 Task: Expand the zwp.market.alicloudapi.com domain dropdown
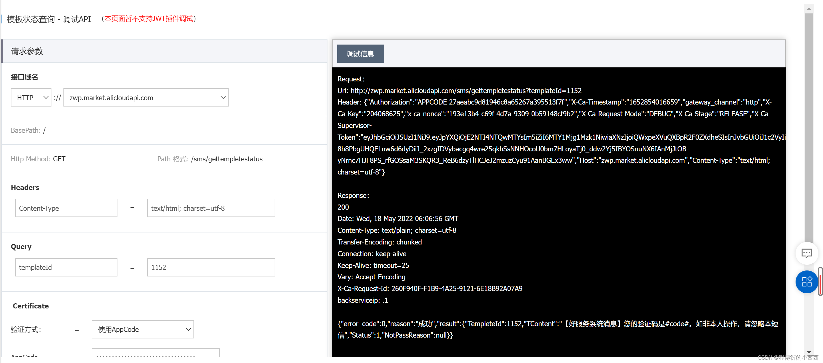146,98
